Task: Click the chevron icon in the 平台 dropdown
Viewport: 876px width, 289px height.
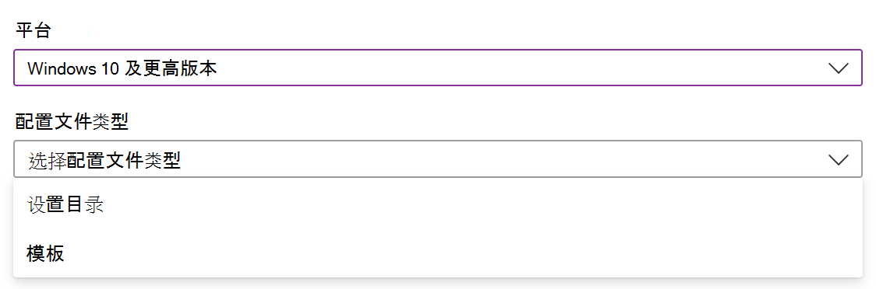Action: (838, 68)
